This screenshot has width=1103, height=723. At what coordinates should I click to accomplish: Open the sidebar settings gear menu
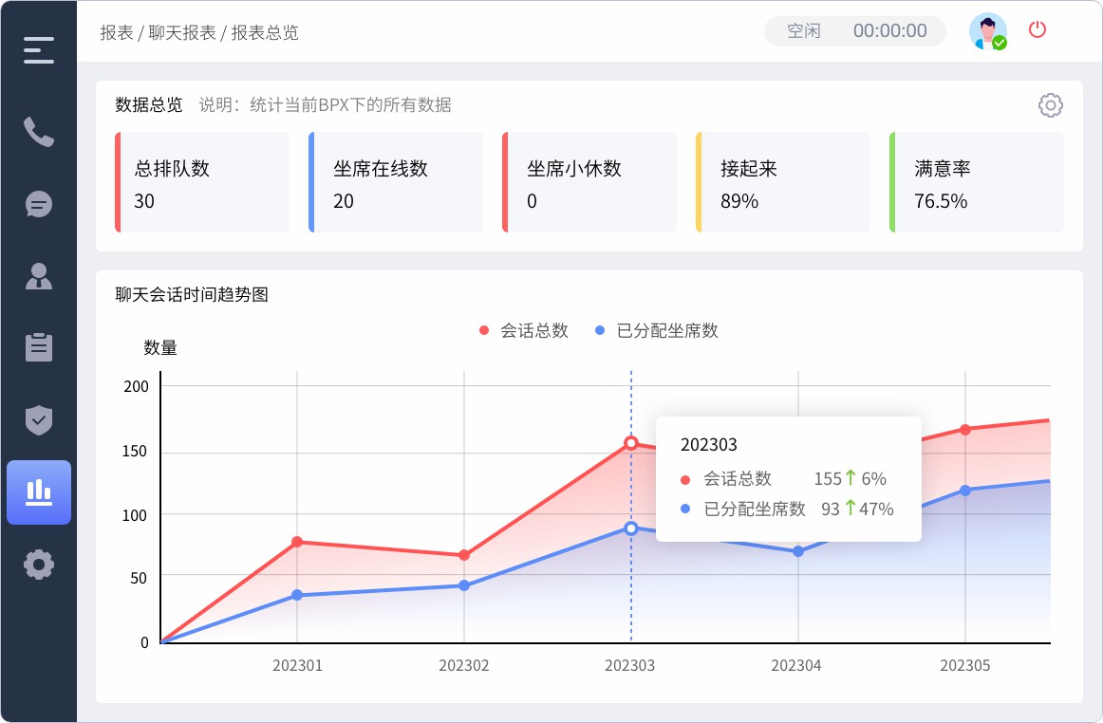[x=38, y=564]
